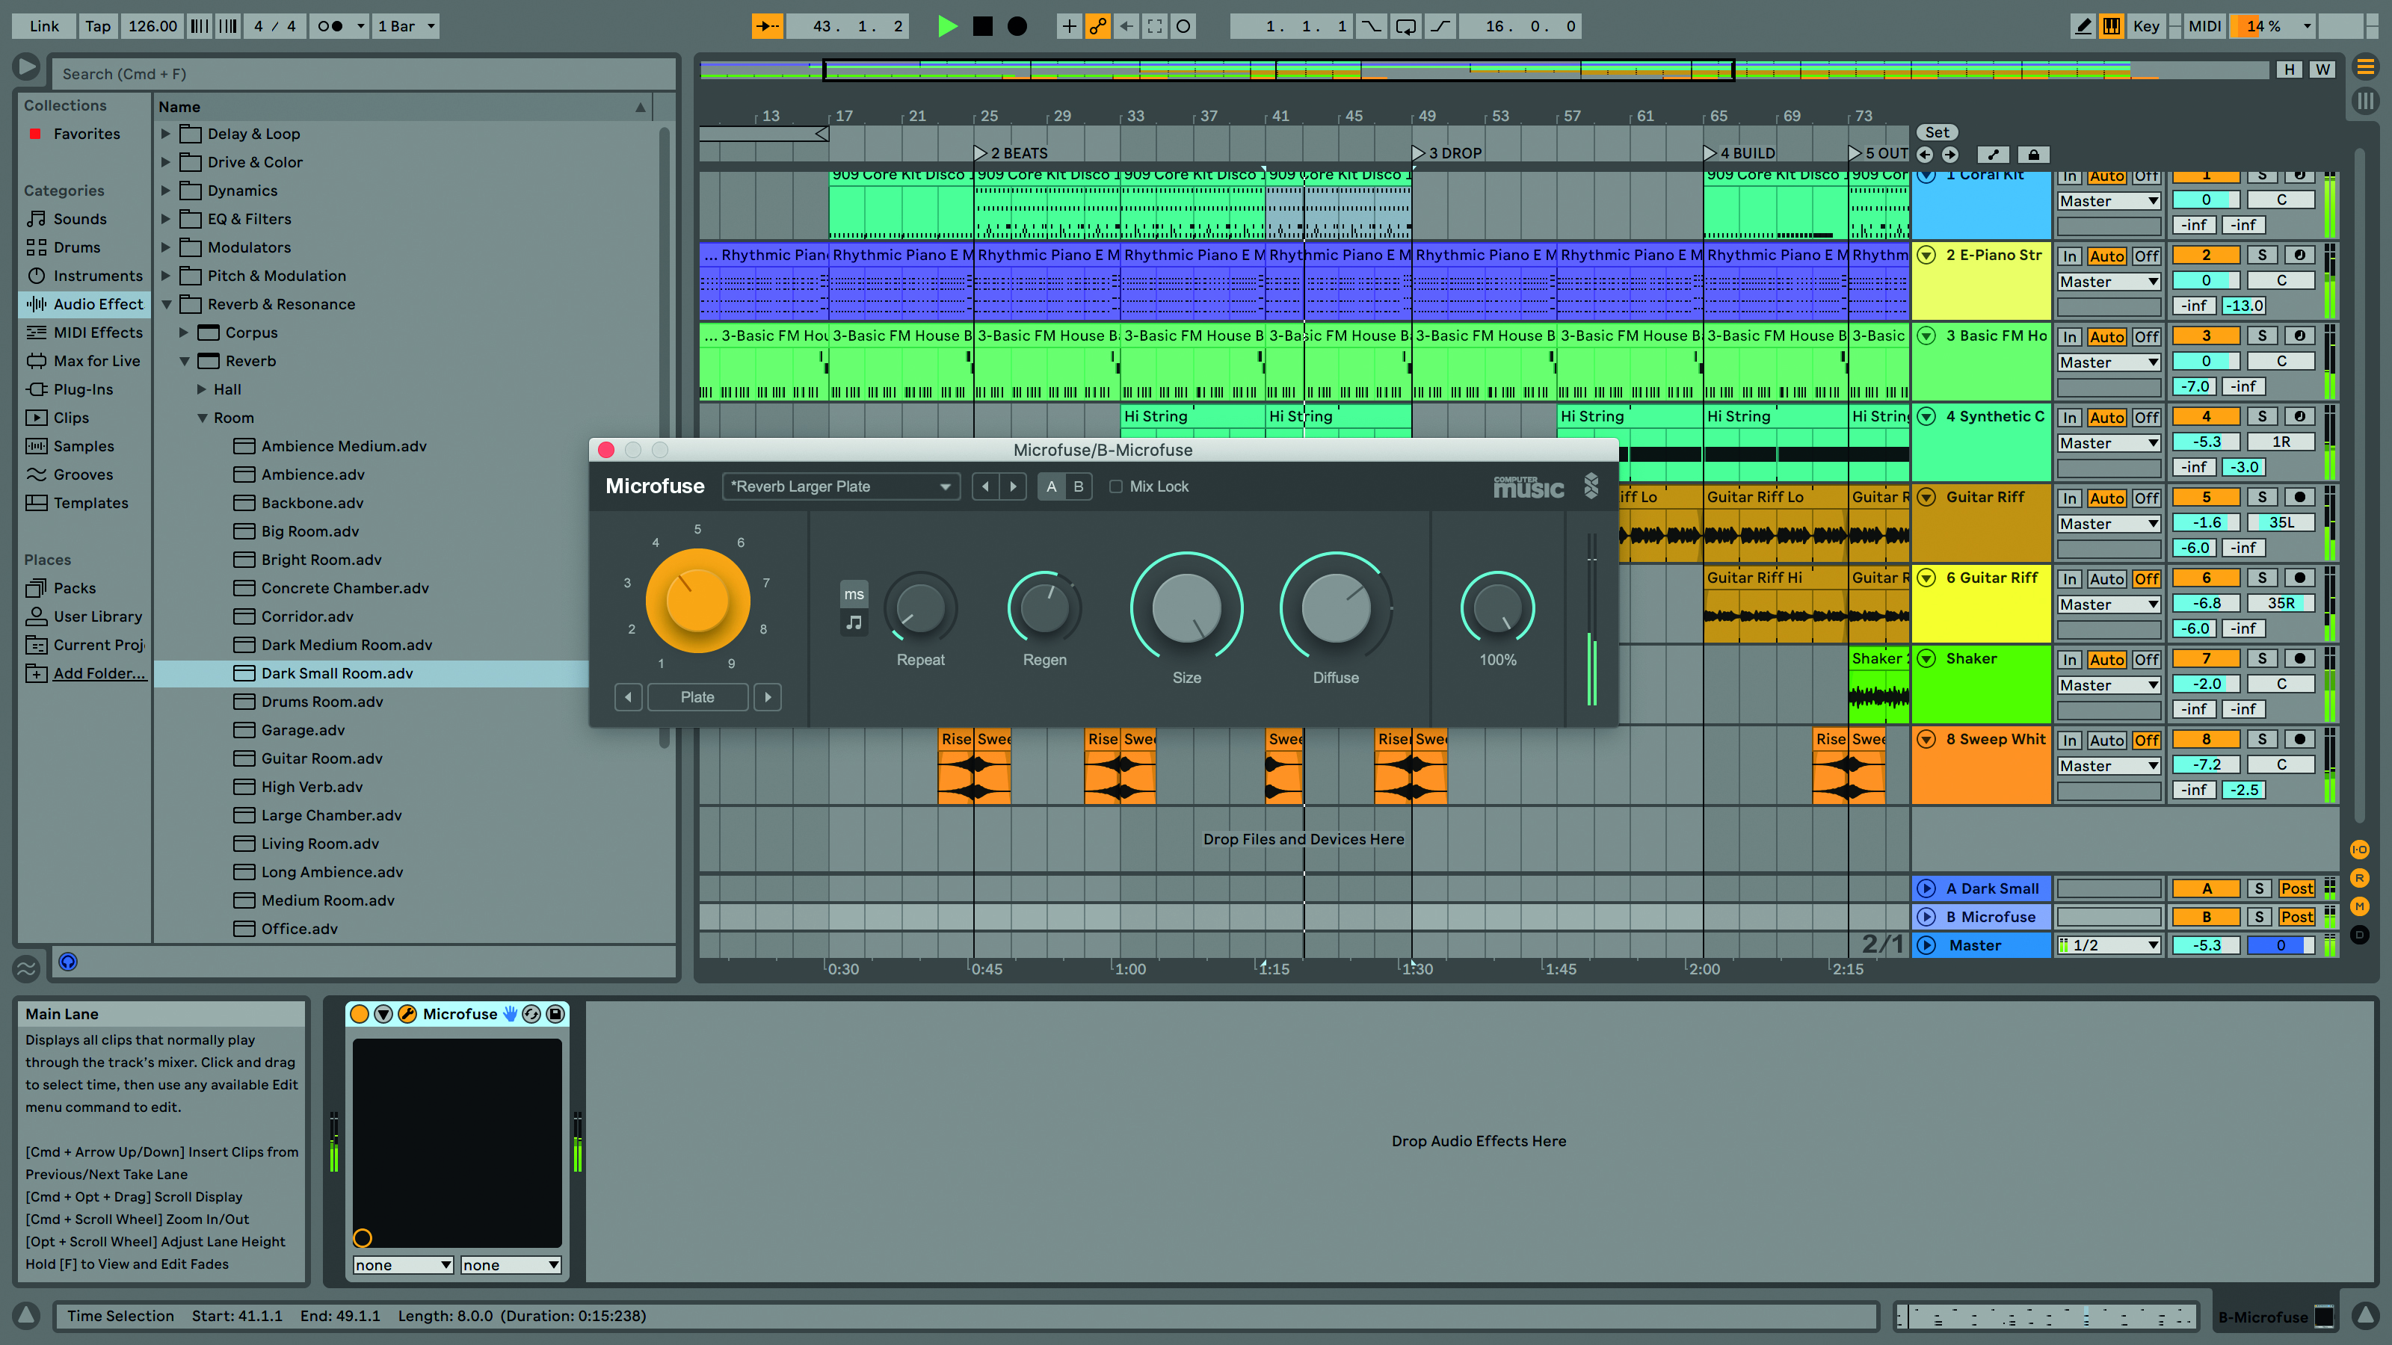Image resolution: width=2392 pixels, height=1345 pixels.
Task: Click the Add Folder link
Action: coord(99,673)
